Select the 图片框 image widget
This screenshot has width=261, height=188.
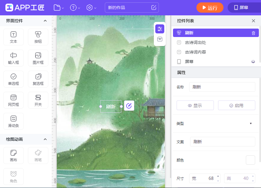point(38,58)
